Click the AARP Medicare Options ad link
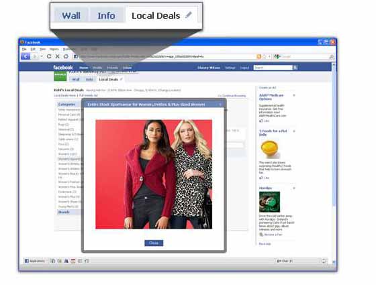This screenshot has width=376, height=285. 271,97
